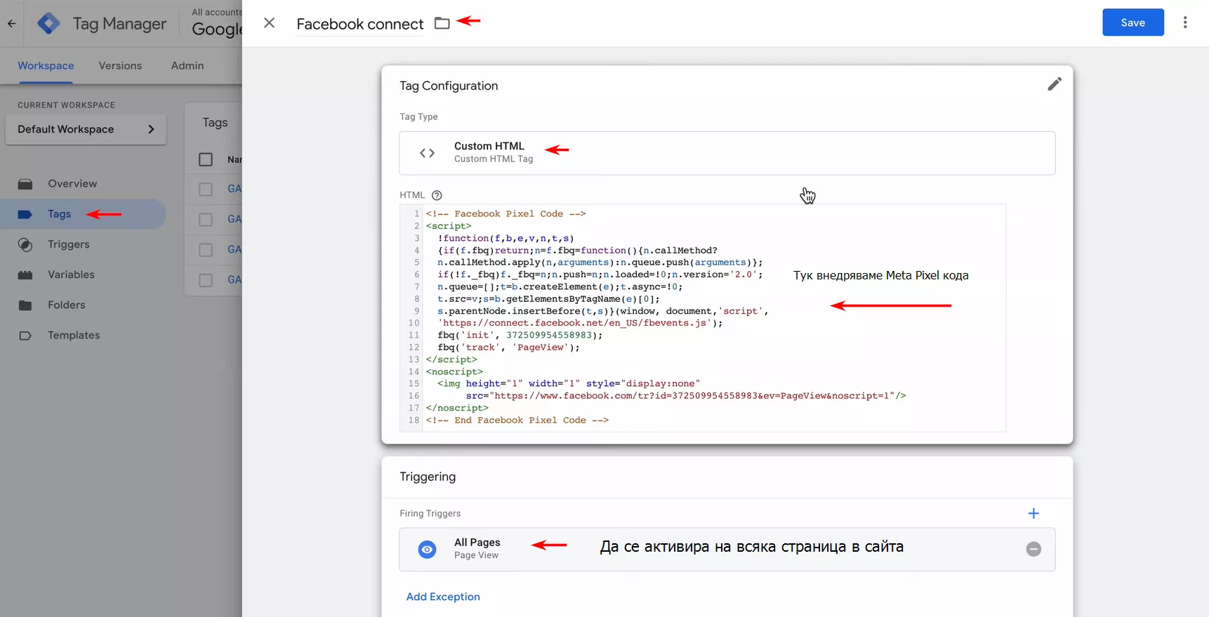Click the folder icon beside the tag name
This screenshot has width=1209, height=617.
442,23
